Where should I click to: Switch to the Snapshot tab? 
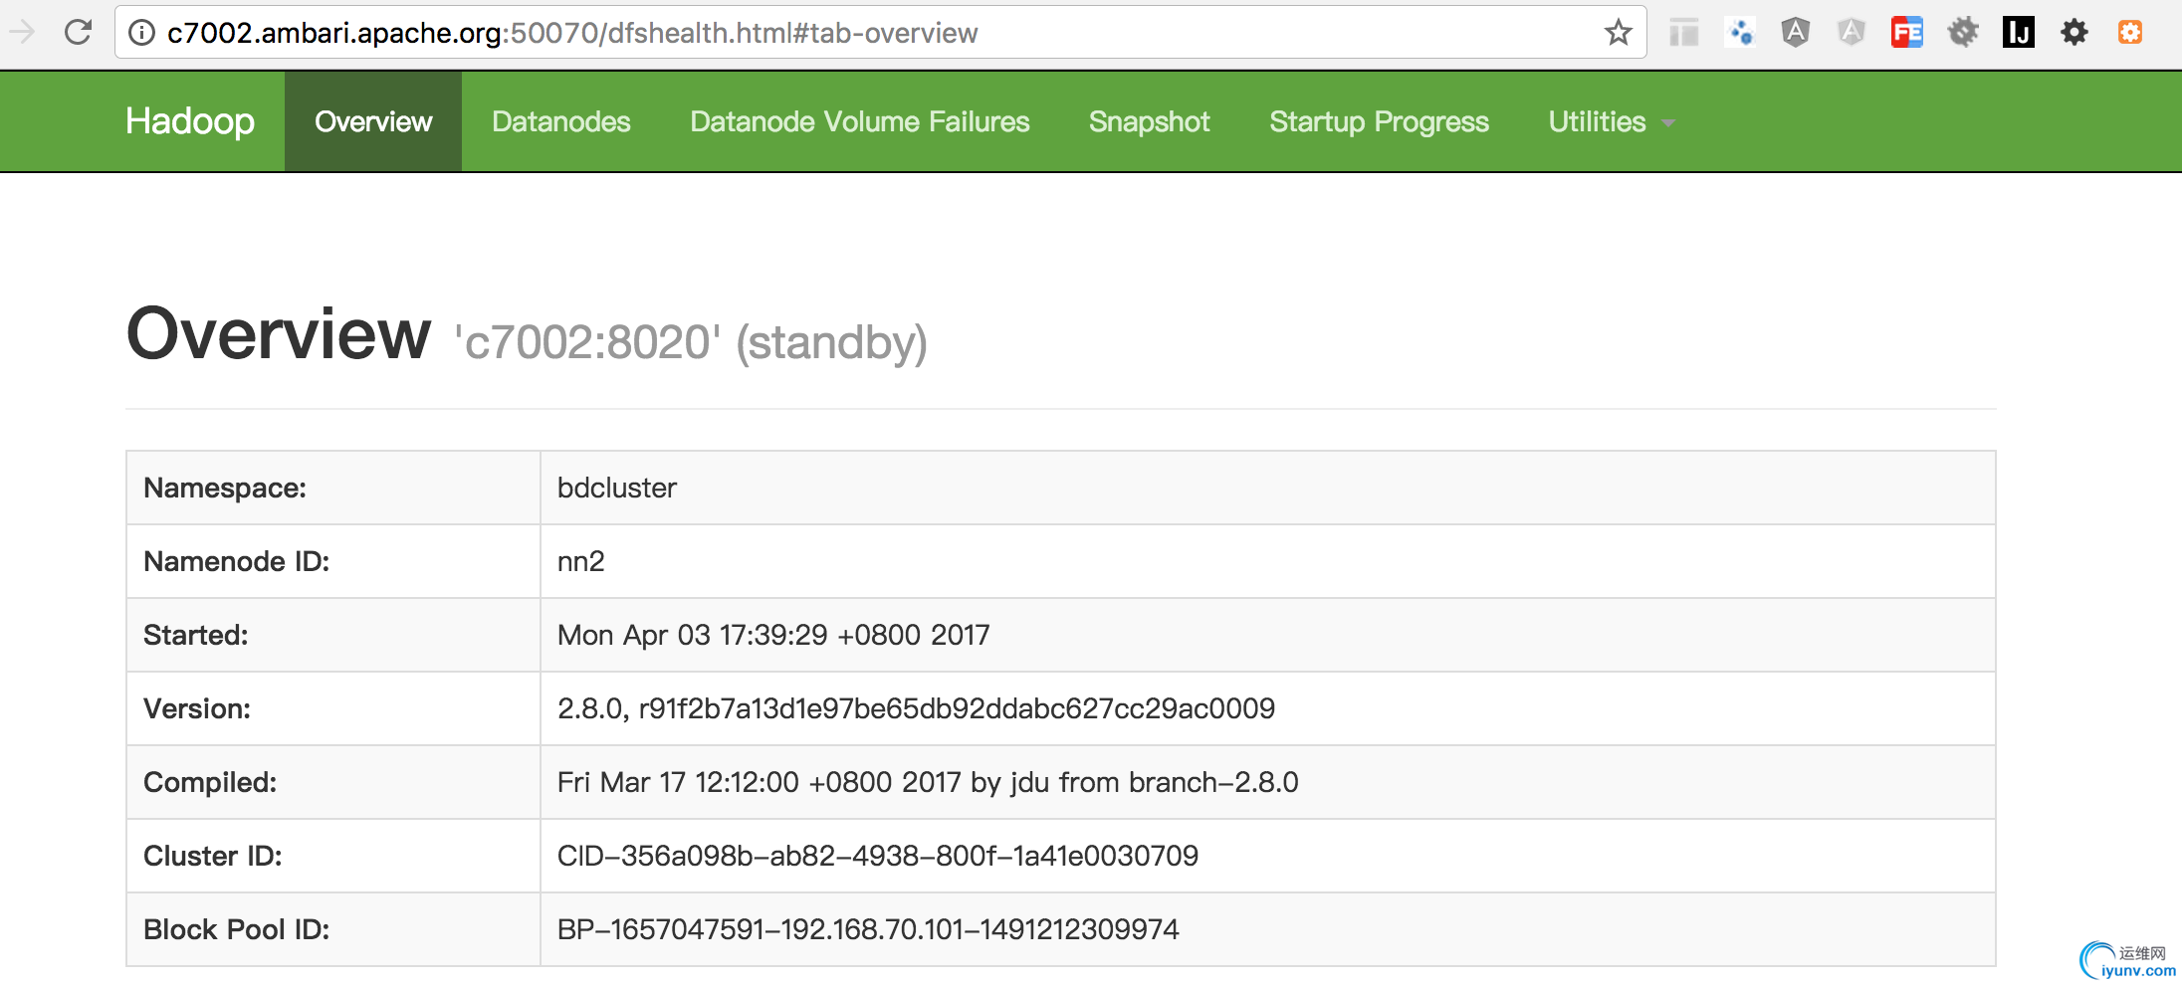[1150, 121]
